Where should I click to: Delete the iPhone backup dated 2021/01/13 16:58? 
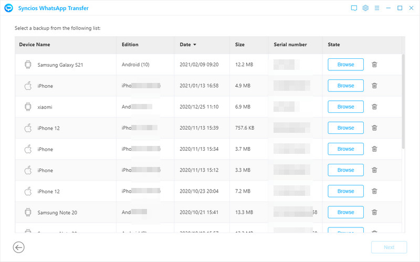pos(374,86)
